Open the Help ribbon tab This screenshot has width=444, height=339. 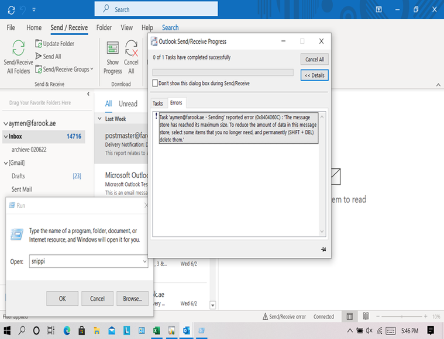(147, 27)
